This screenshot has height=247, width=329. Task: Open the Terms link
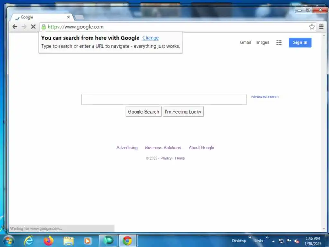[x=180, y=158]
